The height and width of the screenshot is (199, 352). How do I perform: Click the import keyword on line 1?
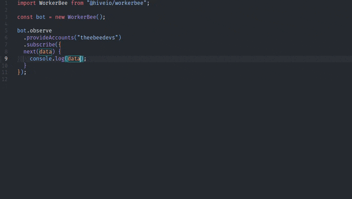26,3
